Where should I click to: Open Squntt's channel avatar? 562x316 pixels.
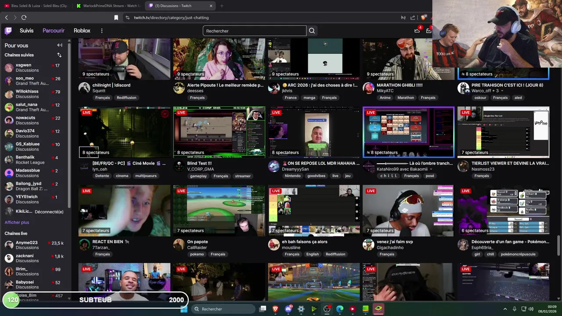click(84, 88)
